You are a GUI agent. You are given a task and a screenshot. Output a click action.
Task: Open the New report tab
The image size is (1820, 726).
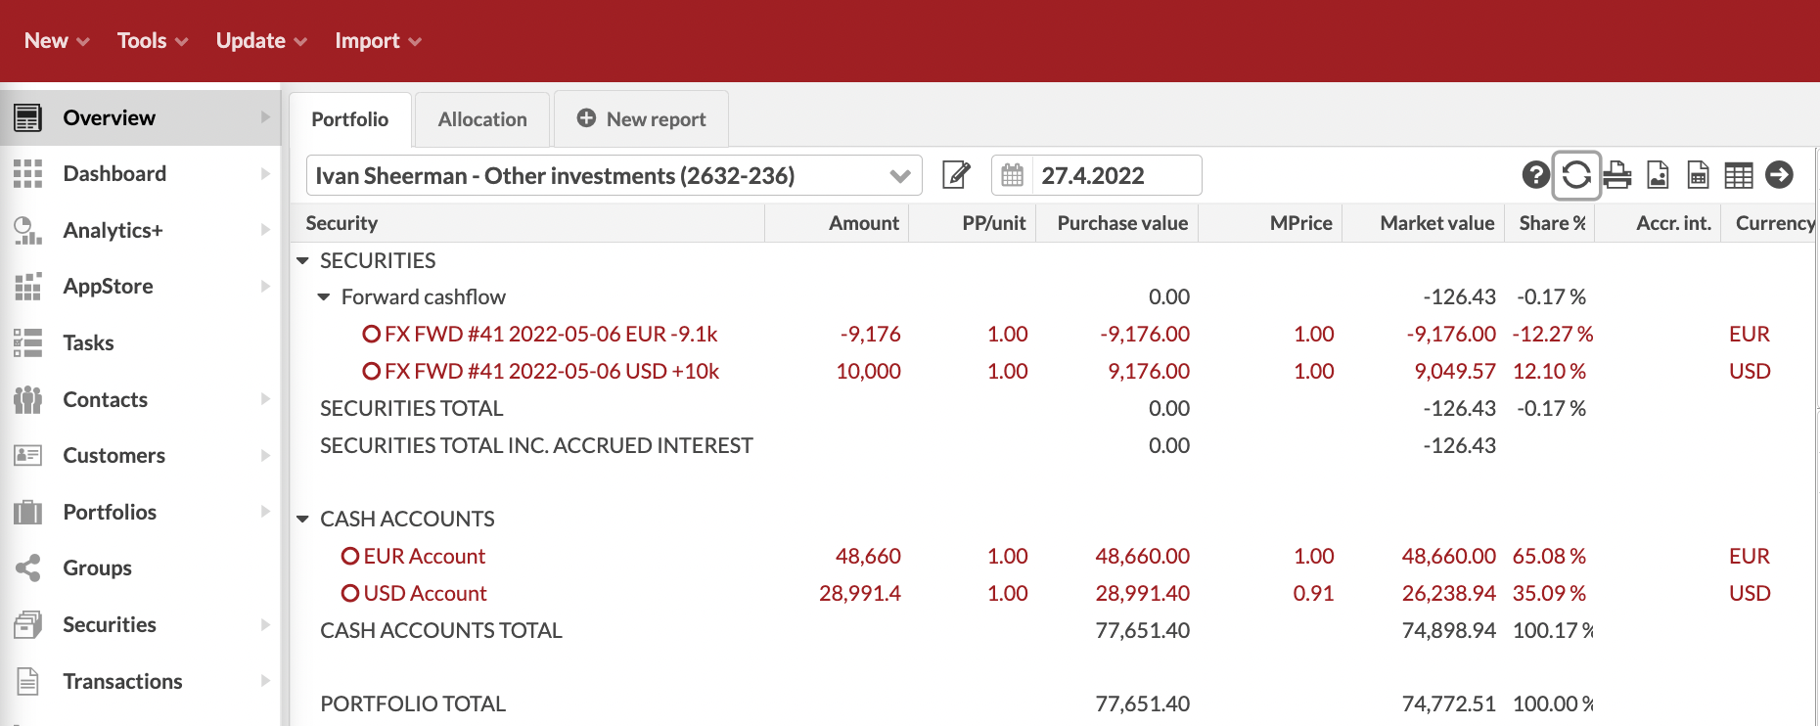pyautogui.click(x=641, y=119)
